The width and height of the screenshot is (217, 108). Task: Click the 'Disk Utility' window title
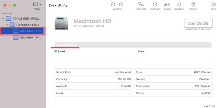coord(58,5)
